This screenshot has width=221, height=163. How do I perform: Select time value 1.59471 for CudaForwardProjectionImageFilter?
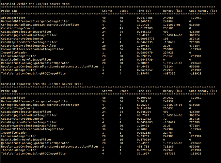coord(143,126)
